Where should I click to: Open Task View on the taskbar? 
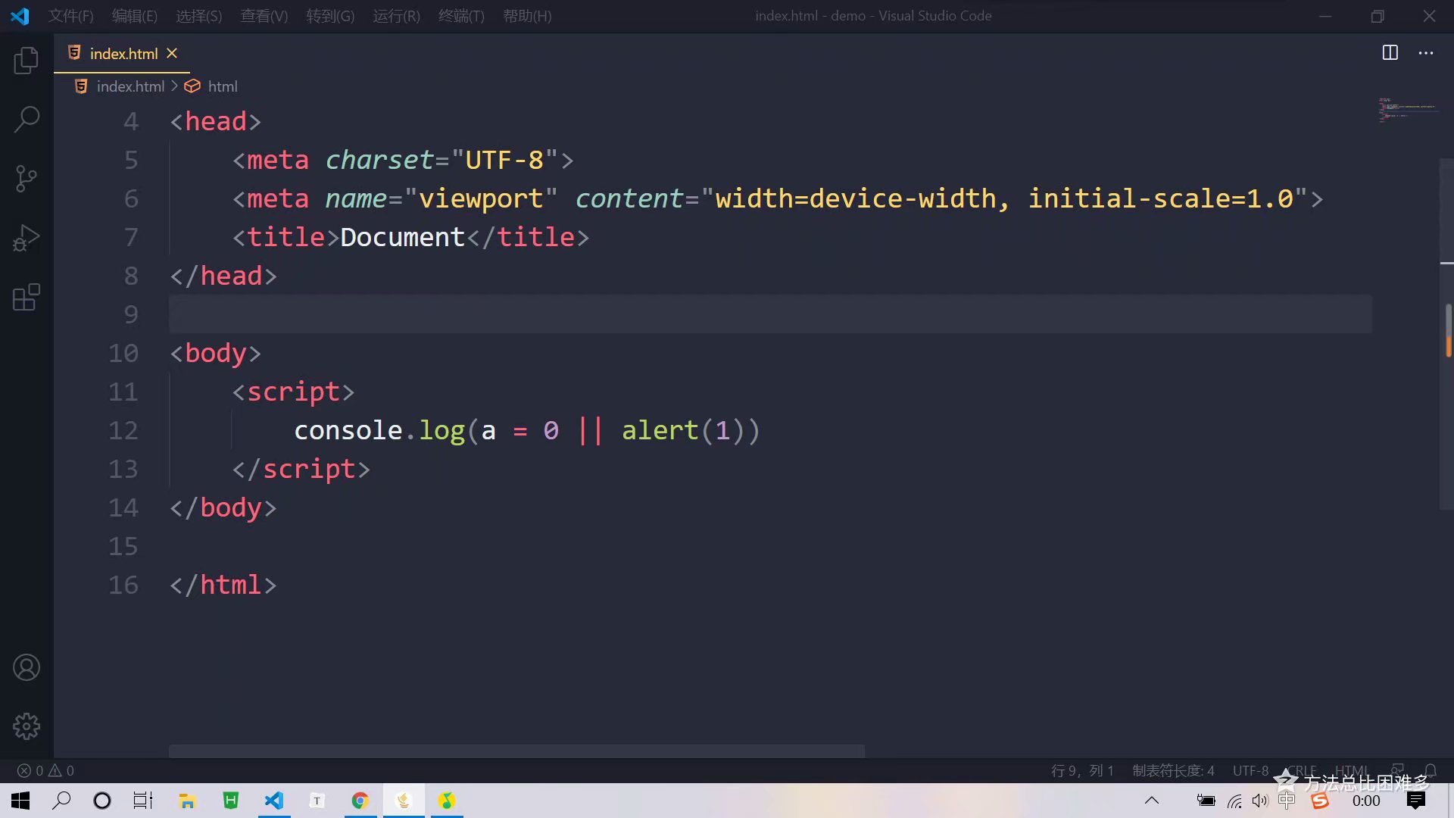[x=143, y=801]
